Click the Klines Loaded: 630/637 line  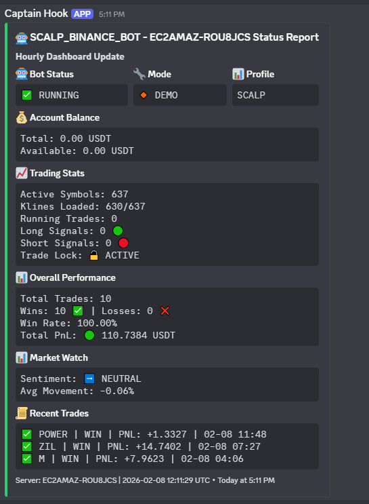coord(83,206)
